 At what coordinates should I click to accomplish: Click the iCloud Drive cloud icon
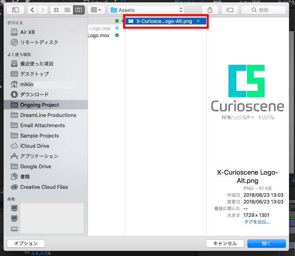14,146
